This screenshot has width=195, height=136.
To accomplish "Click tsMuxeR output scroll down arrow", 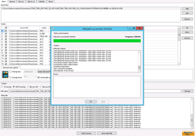I will point(139,71).
